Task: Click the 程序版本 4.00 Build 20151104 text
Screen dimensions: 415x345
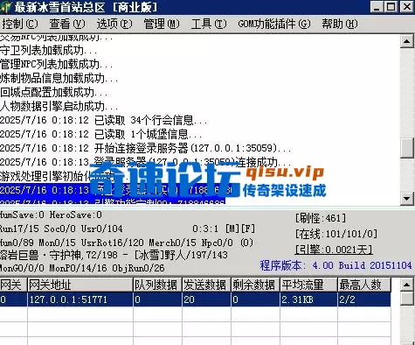Action: (x=335, y=265)
